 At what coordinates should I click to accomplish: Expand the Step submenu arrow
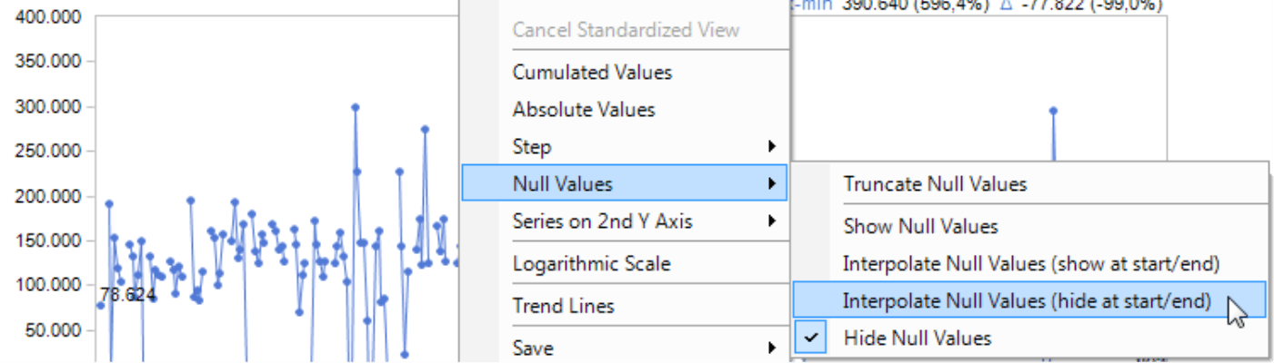click(x=772, y=147)
